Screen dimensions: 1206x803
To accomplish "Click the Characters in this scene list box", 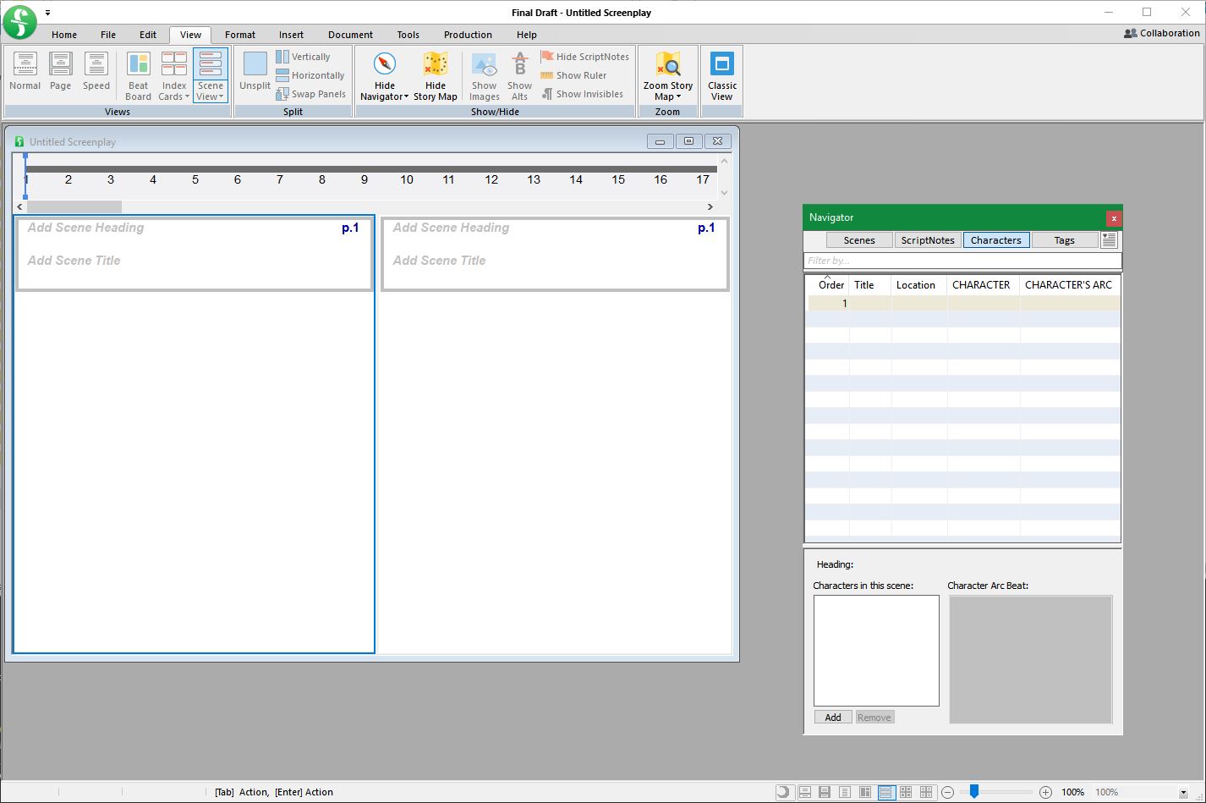I will click(x=876, y=650).
